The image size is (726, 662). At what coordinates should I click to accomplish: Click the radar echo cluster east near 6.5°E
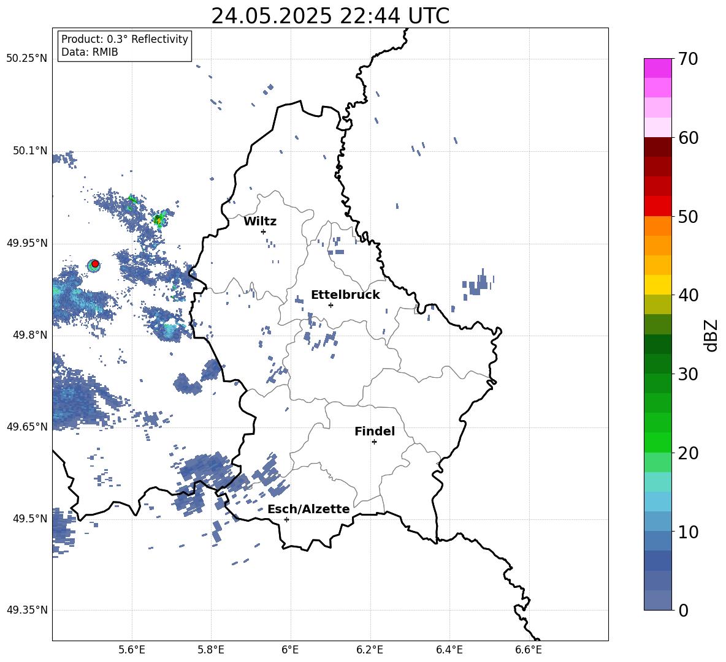[478, 284]
